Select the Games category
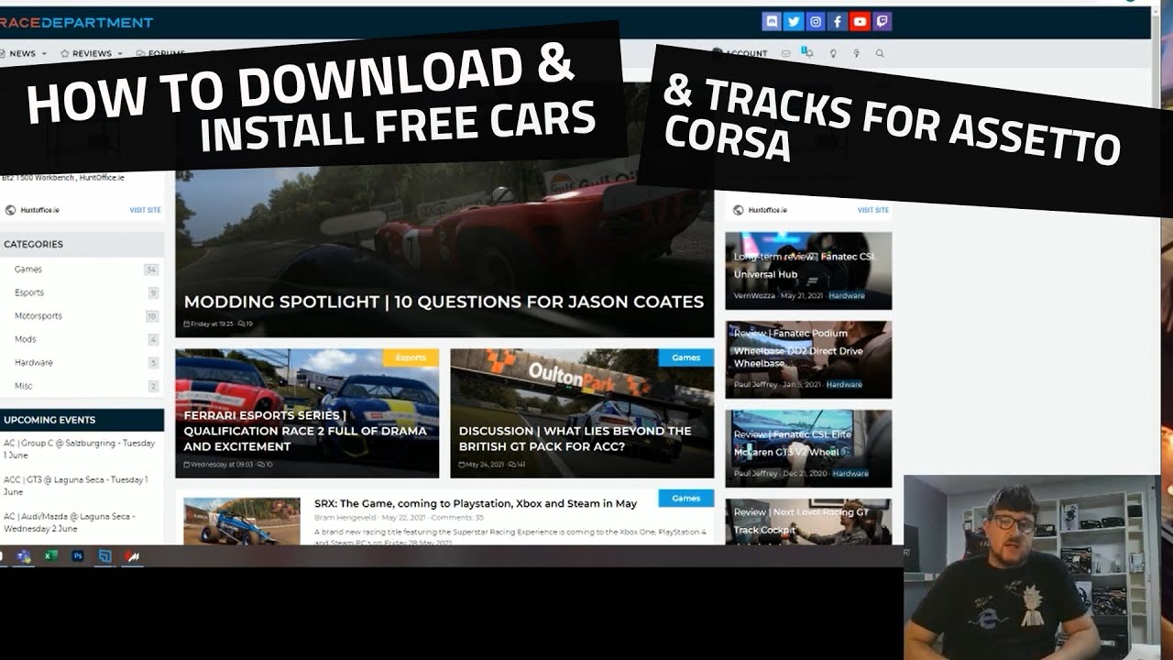This screenshot has height=660, width=1173. pyautogui.click(x=28, y=269)
